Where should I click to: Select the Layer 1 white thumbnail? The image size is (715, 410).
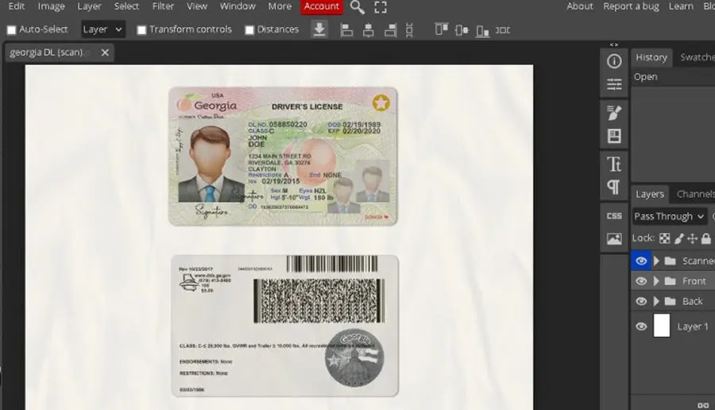[x=662, y=326]
